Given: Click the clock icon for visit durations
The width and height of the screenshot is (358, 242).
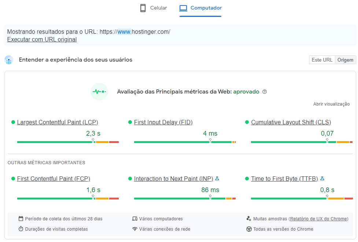Looking at the screenshot, I should [x=21, y=229].
